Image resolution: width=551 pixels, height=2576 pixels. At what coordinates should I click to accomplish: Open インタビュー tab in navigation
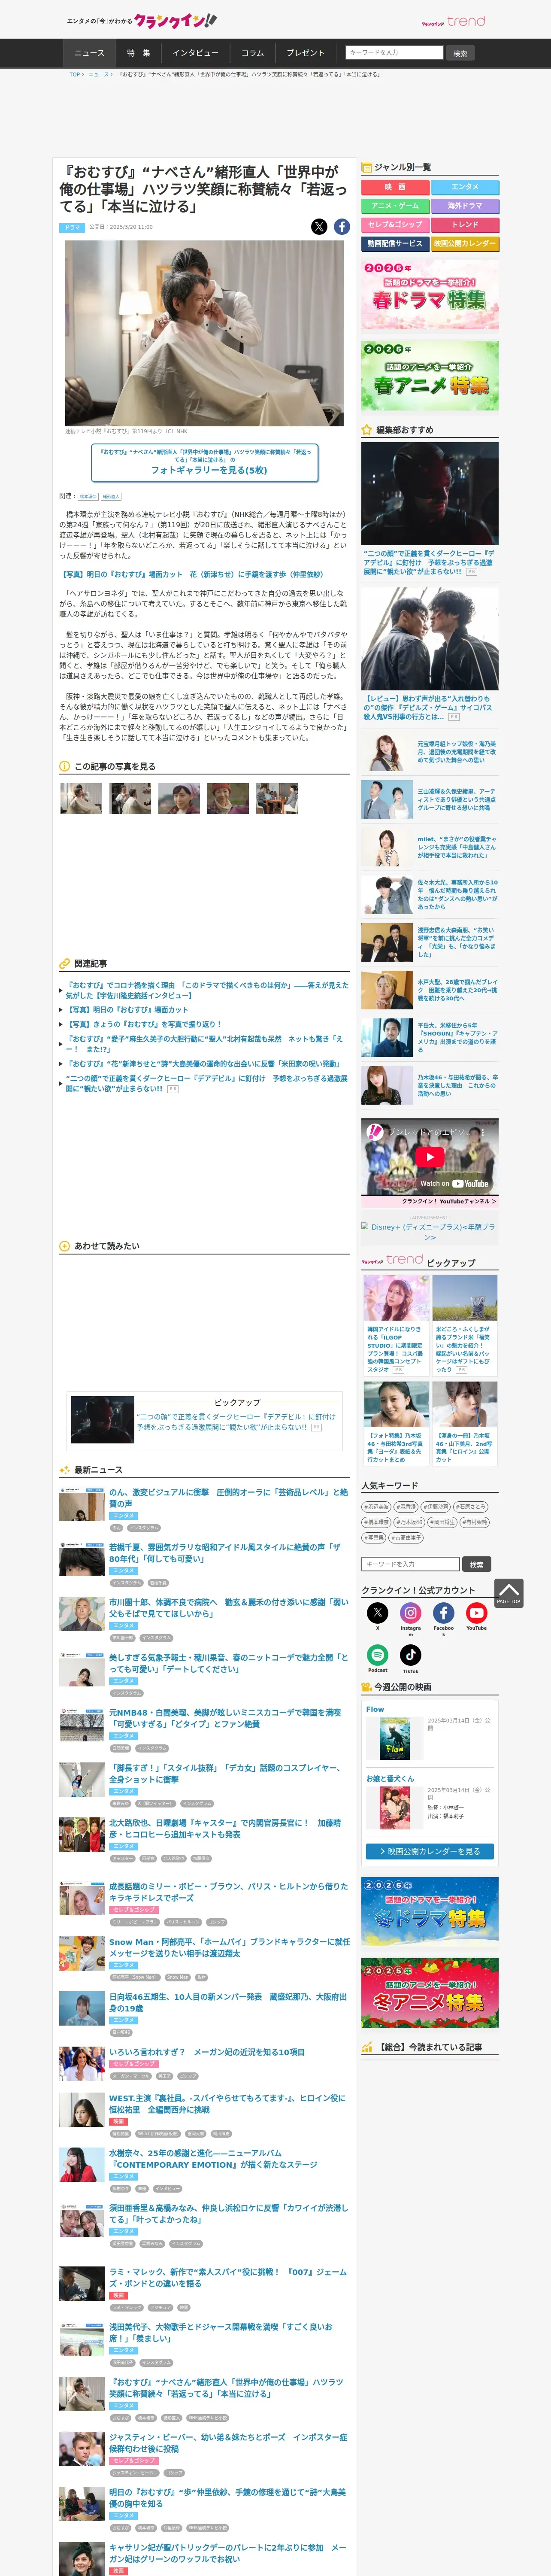pos(195,53)
